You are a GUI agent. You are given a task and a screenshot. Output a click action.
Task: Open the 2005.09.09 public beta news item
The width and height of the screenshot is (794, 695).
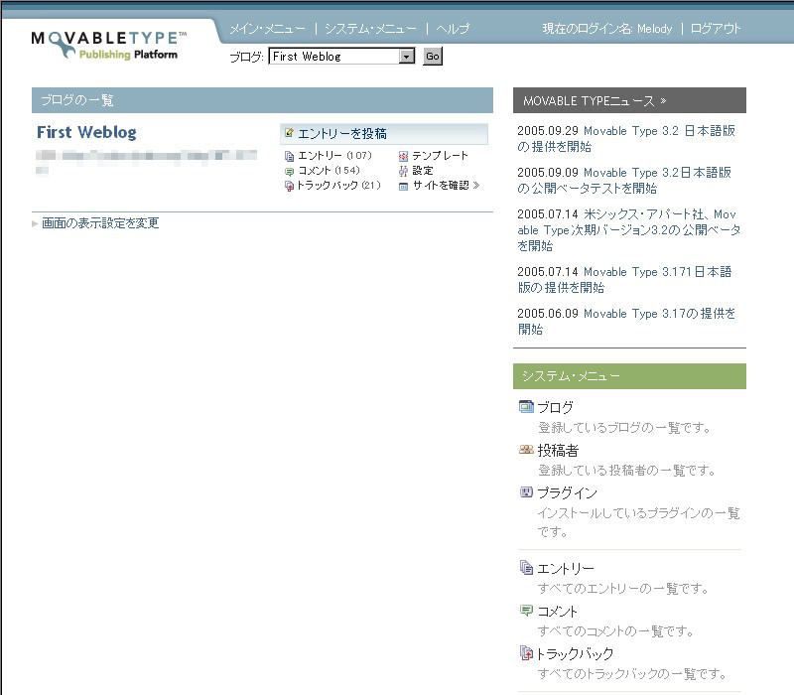click(624, 181)
